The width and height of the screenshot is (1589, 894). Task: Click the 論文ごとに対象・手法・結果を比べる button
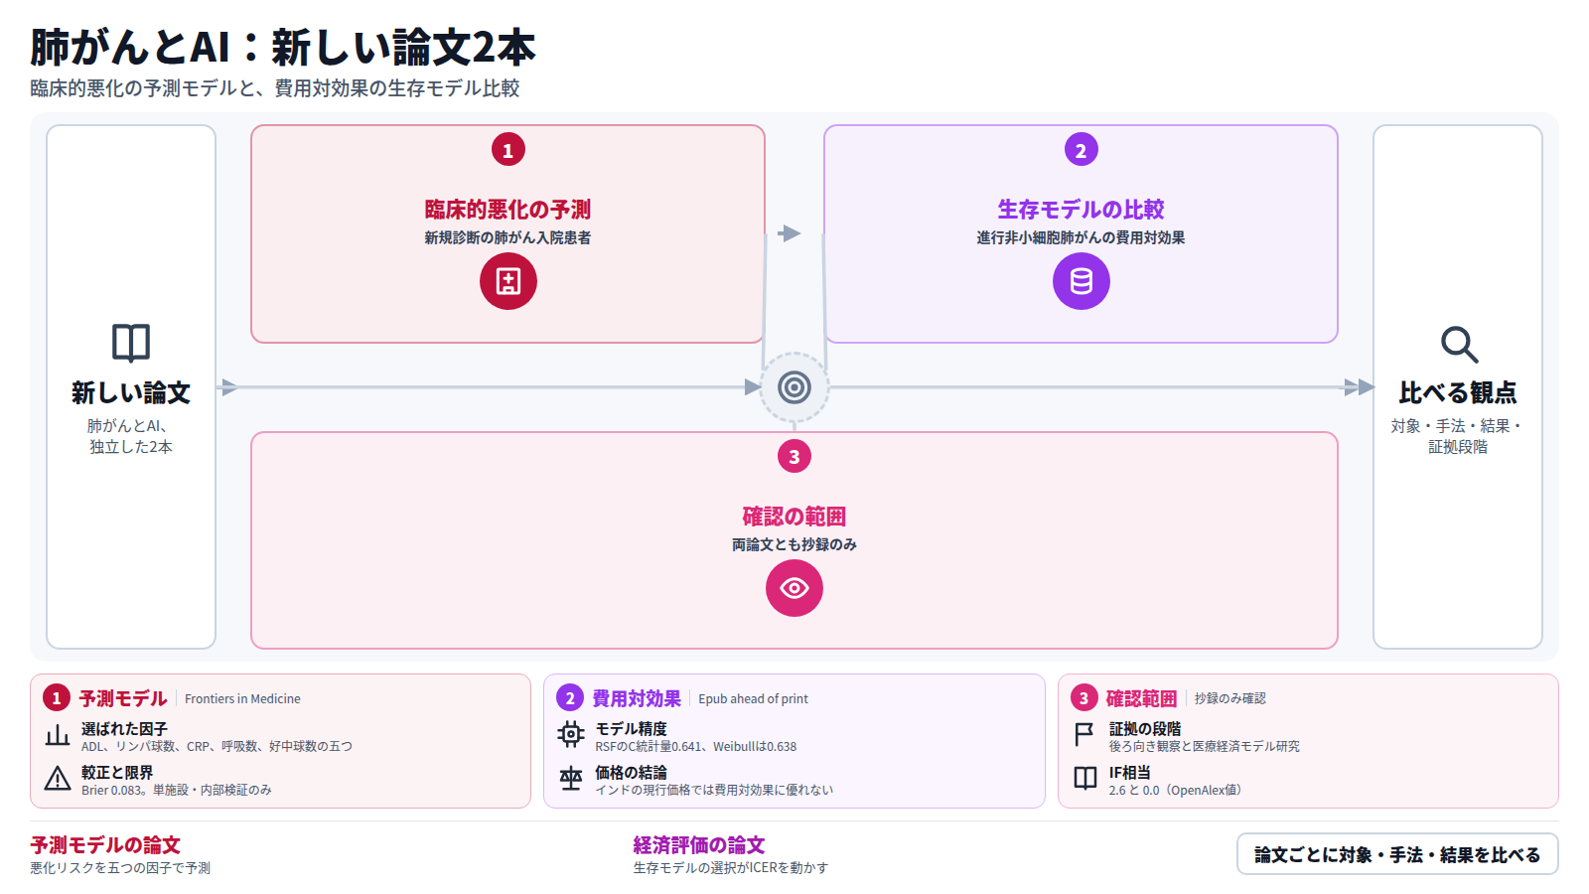pyautogui.click(x=1397, y=854)
